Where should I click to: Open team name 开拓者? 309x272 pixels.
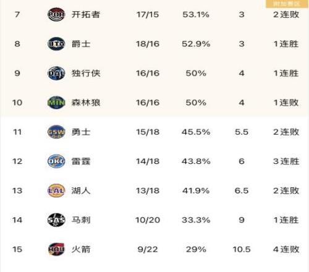point(86,14)
